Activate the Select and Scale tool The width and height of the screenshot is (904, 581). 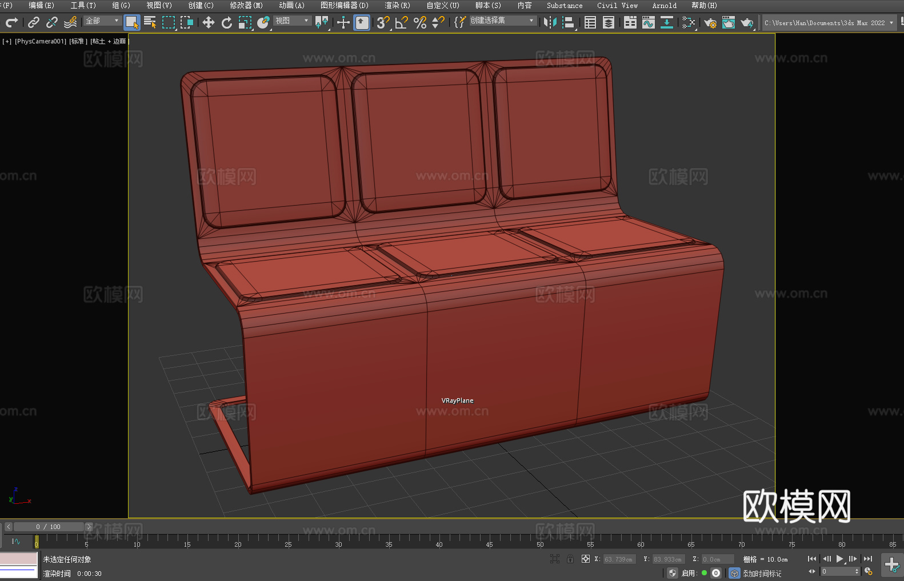click(x=245, y=22)
